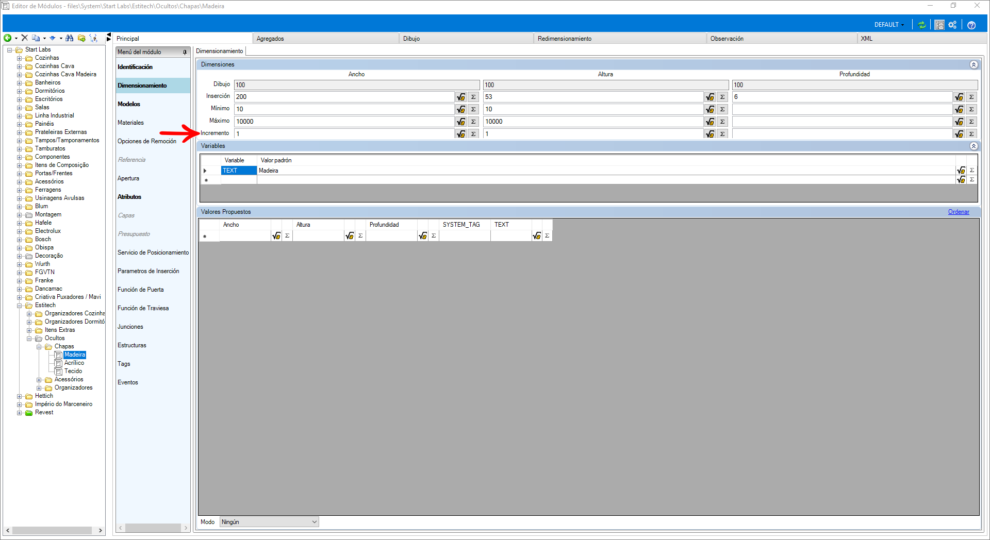Toggle the pin on Menú del módulo
Image resolution: width=990 pixels, height=540 pixels.
185,52
